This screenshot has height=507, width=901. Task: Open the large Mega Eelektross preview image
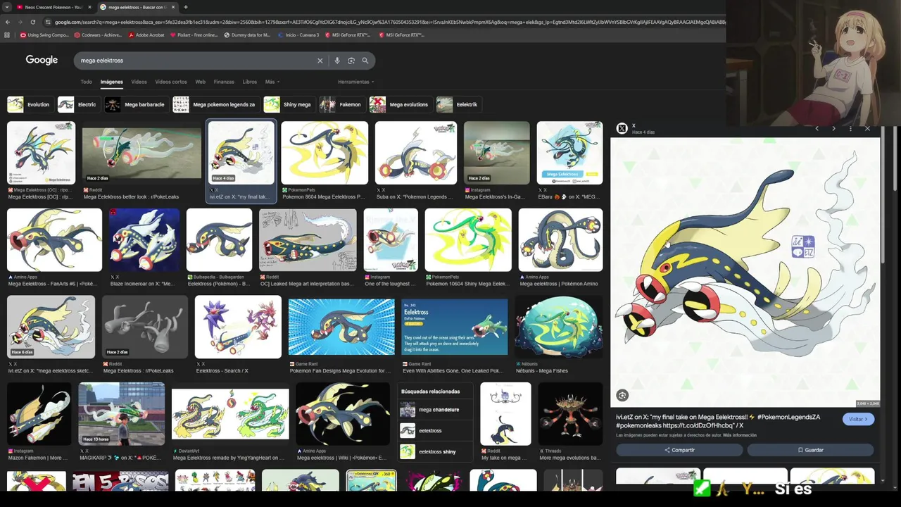pos(745,273)
